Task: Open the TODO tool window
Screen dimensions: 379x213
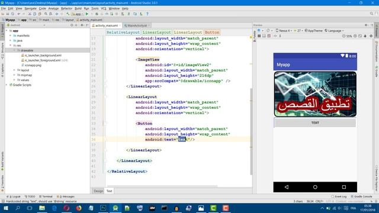Action: 30,196
